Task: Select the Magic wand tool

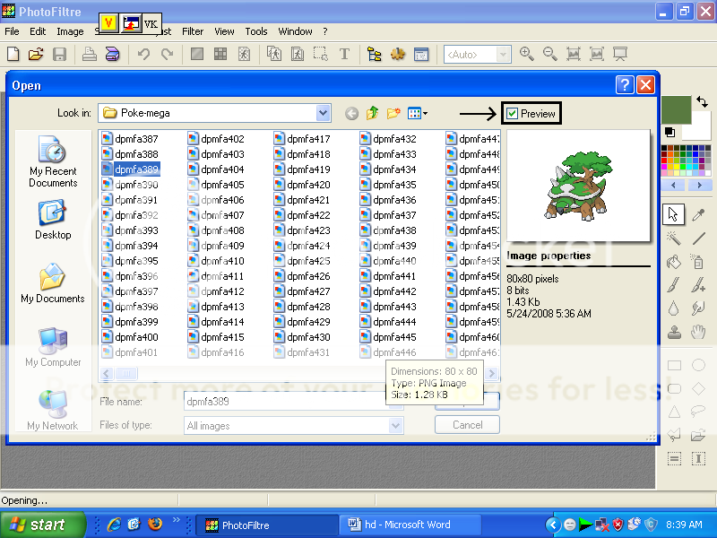Action: [x=674, y=239]
